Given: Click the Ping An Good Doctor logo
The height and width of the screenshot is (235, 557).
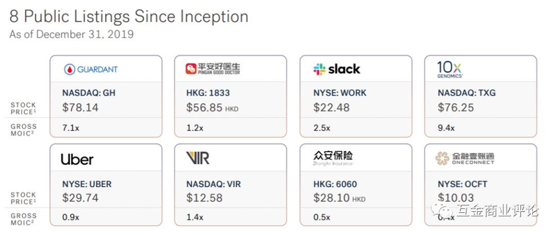Looking at the screenshot, I should tap(212, 69).
